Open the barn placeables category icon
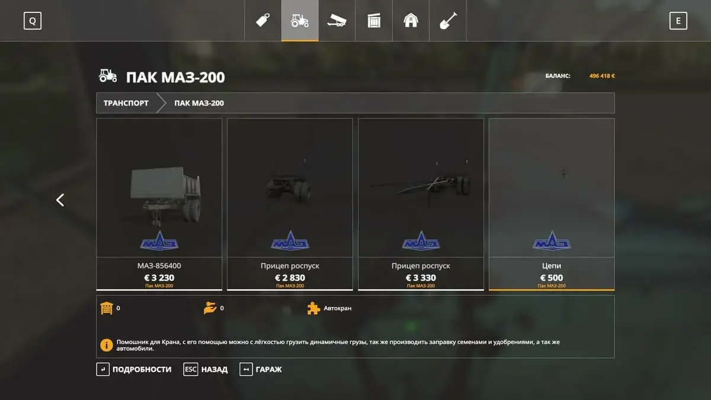The height and width of the screenshot is (400, 711). point(411,21)
